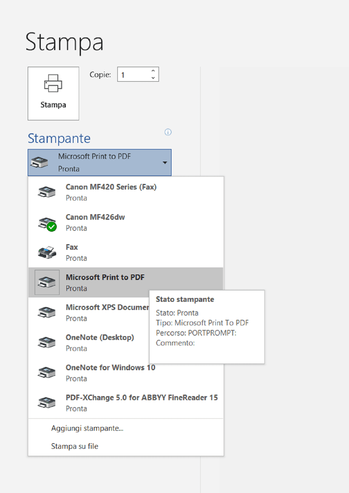Click the highlighted Microsoft Print to PDF icon
This screenshot has width=349, height=493.
point(47,282)
